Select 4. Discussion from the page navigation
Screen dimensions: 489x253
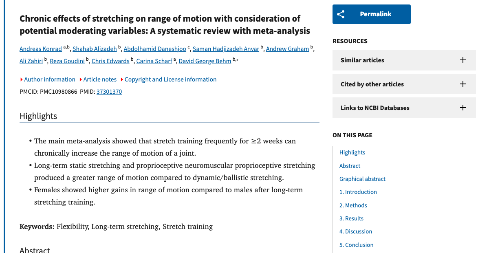[x=355, y=231]
